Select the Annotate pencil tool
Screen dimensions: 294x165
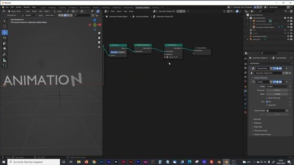(5, 55)
